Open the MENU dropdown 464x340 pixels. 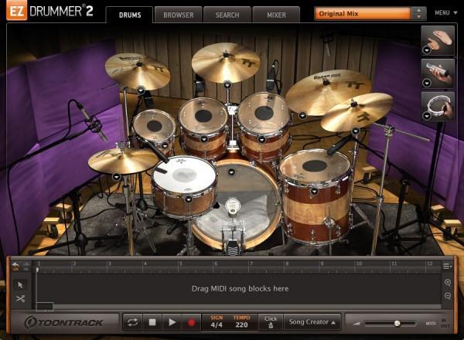445,13
